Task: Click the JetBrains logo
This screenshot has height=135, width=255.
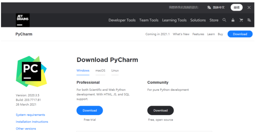Action: click(x=23, y=20)
